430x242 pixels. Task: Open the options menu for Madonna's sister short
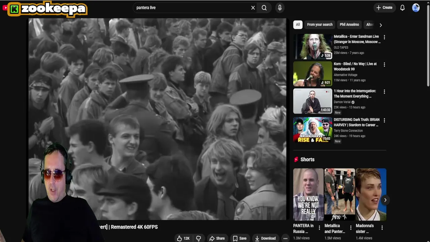[x=382, y=228]
